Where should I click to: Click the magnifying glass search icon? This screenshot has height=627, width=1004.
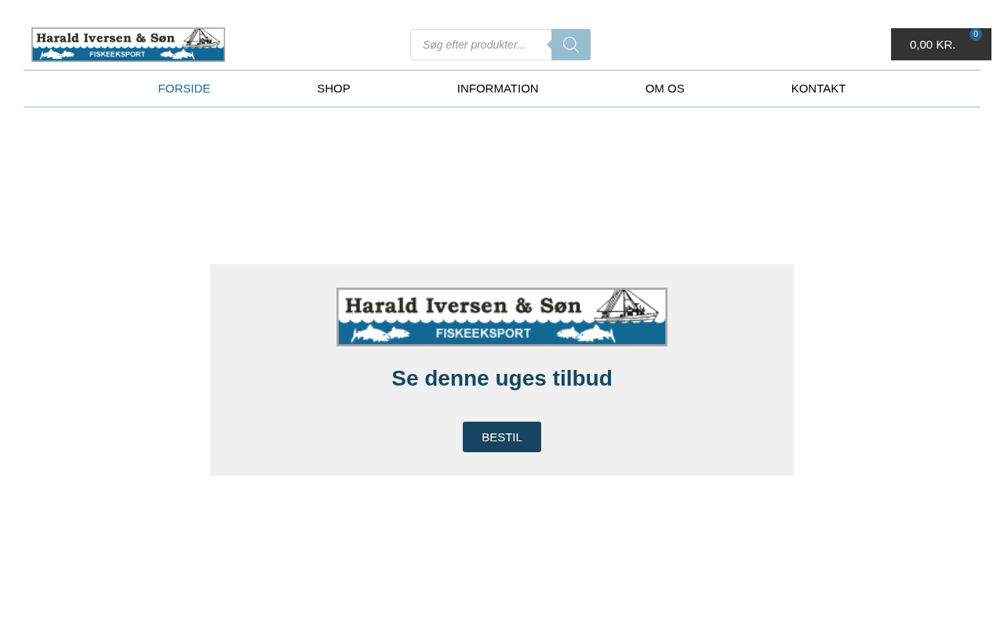pos(571,45)
